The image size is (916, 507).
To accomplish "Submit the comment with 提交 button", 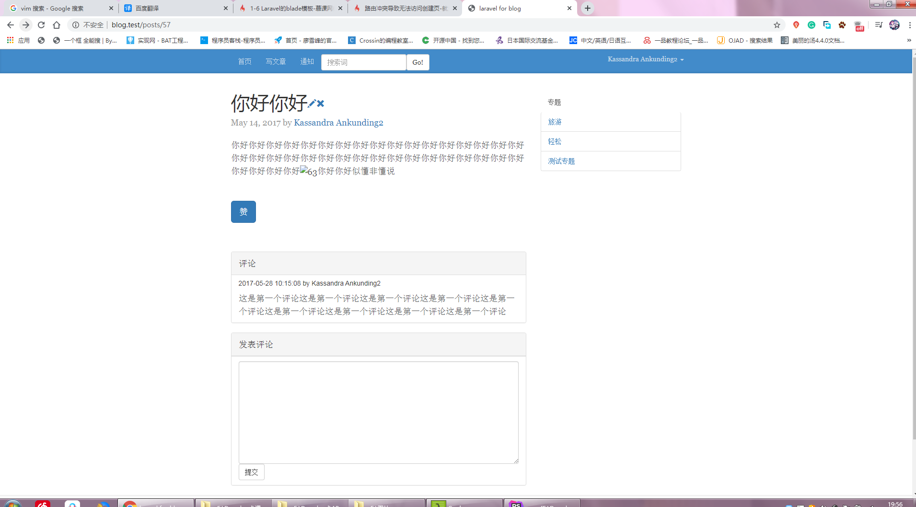I will point(252,472).
